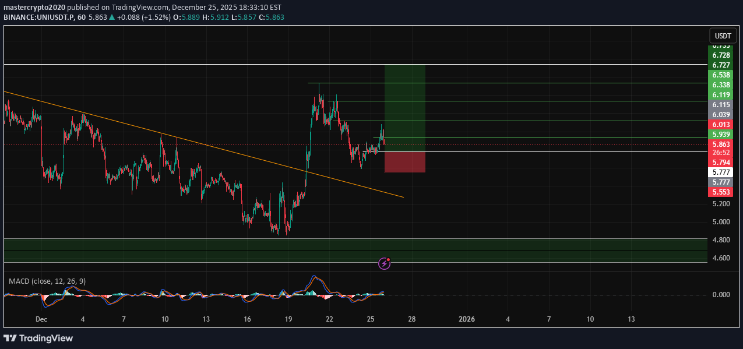Click the 2026 label on time axis

(x=466, y=319)
